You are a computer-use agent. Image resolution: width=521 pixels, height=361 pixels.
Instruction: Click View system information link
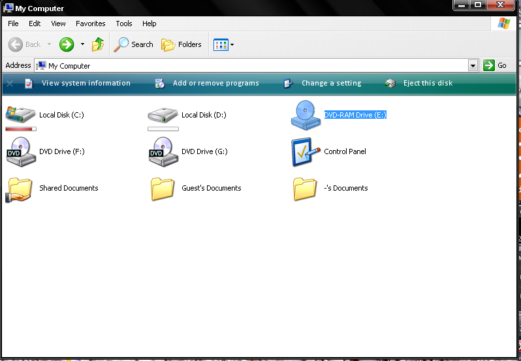pos(86,83)
